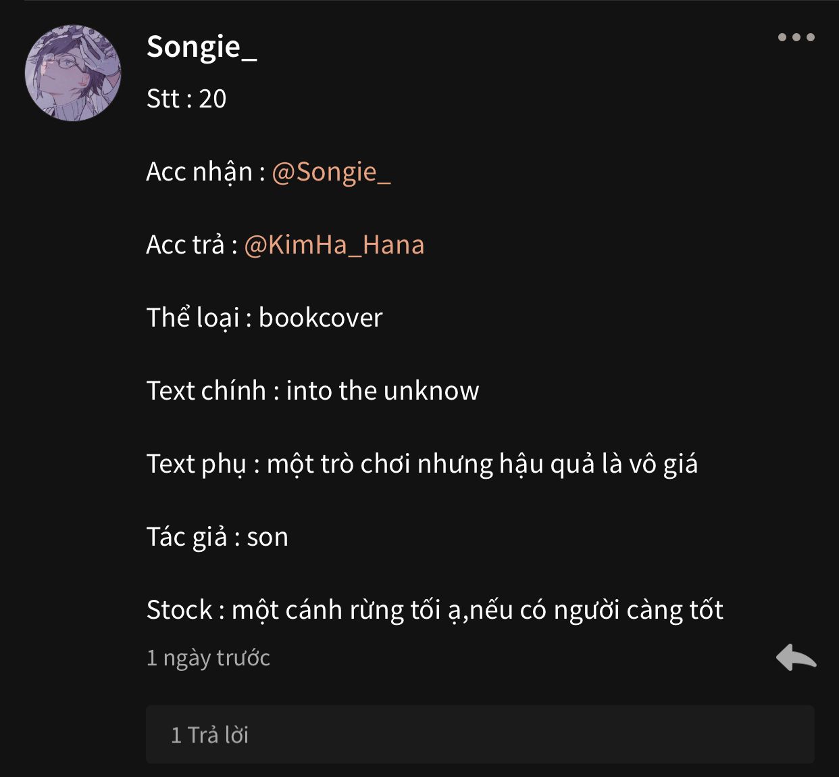
Task: Open the @Songie_ mention link
Action: pyautogui.click(x=331, y=172)
